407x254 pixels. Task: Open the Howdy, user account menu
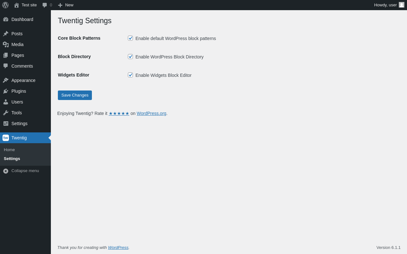coord(389,5)
